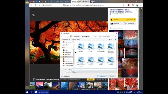The image size is (168, 94).
Task: Go up one folder in save dialog
Action: pos(69,36)
